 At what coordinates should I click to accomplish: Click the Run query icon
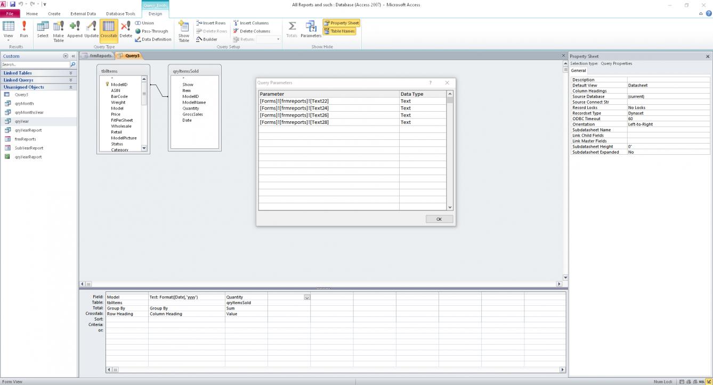click(24, 29)
